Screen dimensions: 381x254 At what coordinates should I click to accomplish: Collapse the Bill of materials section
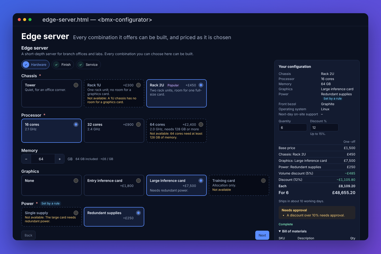point(293,231)
